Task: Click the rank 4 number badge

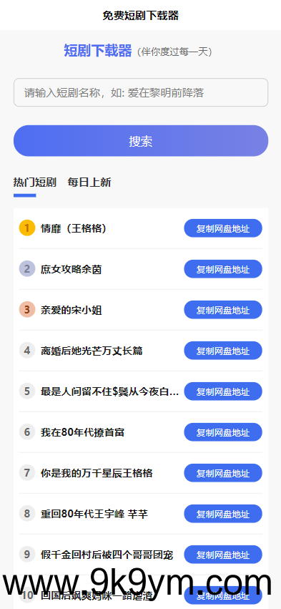Action: tap(27, 351)
